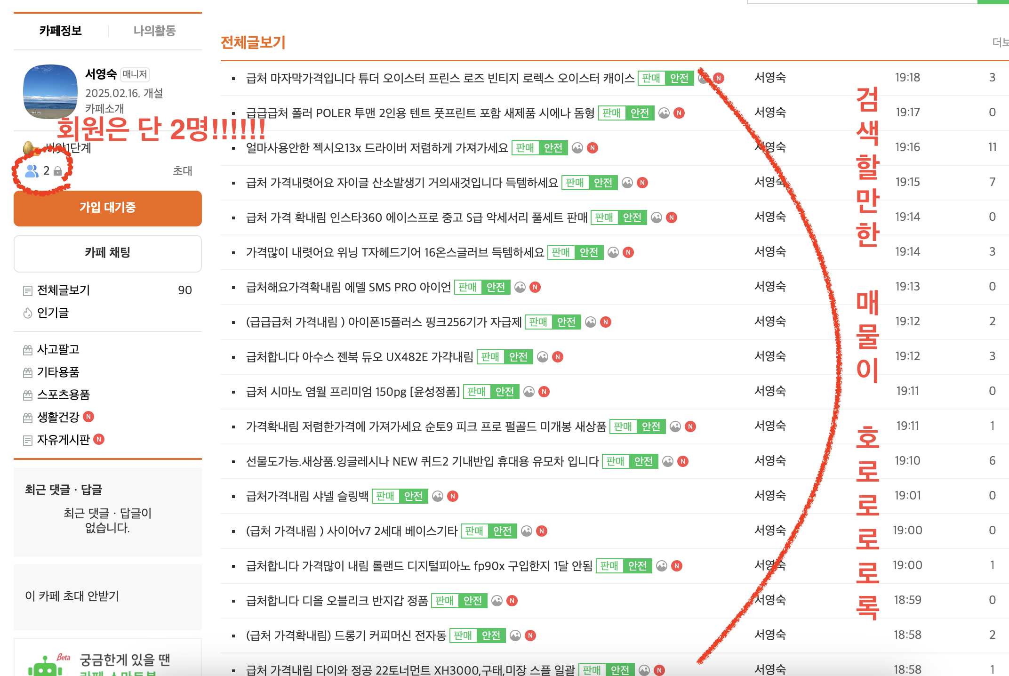
Task: Click the 안전 badge on 드롱기 커피머신 post
Action: 491,636
